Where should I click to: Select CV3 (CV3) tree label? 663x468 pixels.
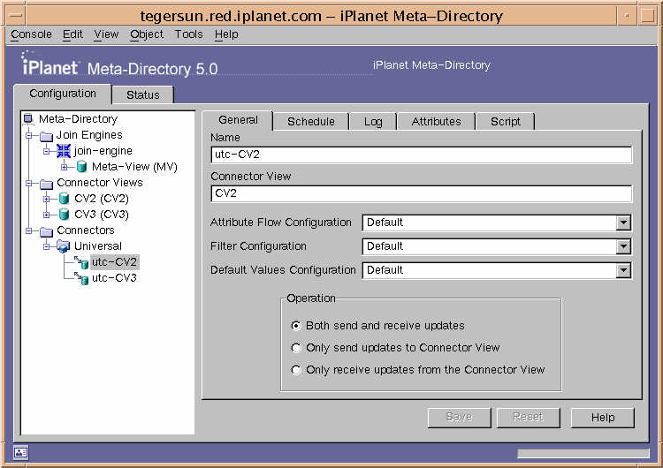(x=102, y=215)
